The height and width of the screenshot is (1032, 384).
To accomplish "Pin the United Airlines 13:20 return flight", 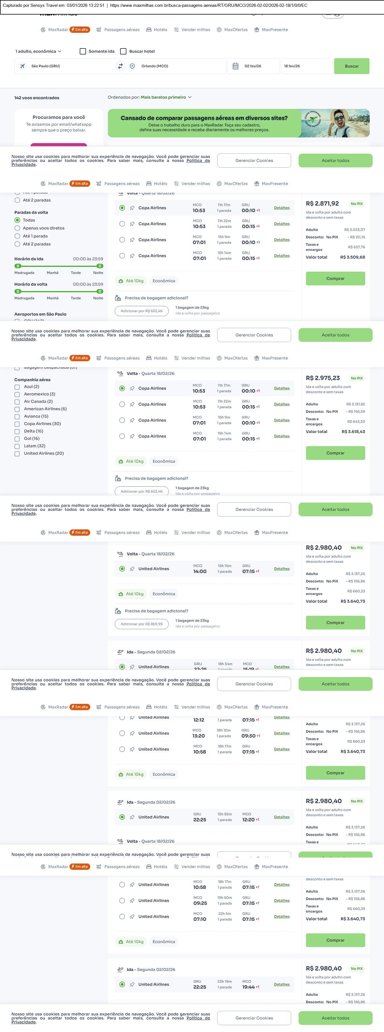I will pos(132,733).
